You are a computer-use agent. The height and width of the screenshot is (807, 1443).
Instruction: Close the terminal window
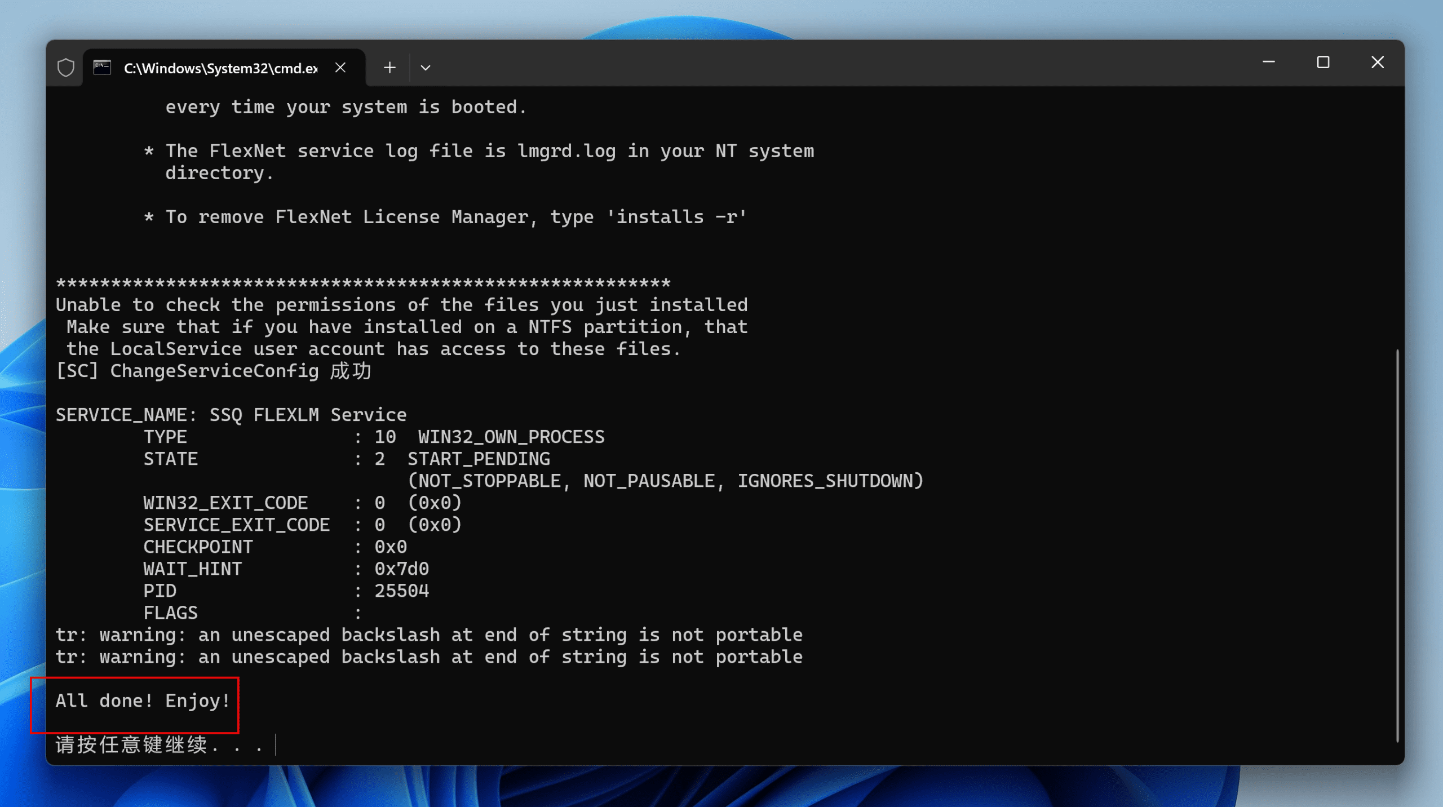point(1378,62)
